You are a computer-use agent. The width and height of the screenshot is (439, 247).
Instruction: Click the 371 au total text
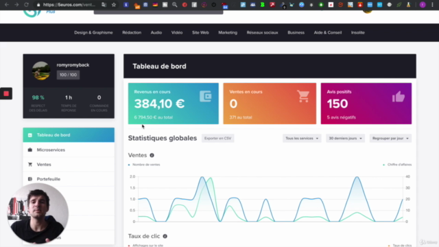[241, 117]
